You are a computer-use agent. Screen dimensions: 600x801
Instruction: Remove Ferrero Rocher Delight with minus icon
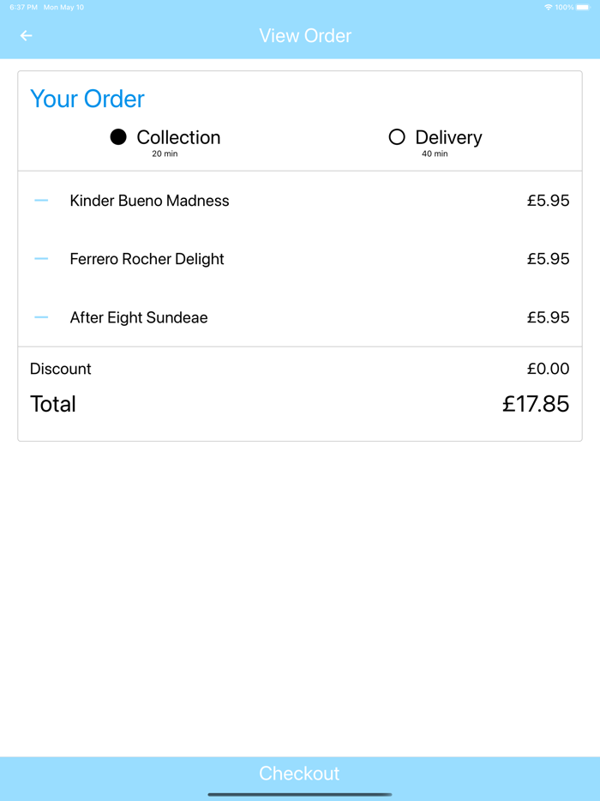pos(41,259)
